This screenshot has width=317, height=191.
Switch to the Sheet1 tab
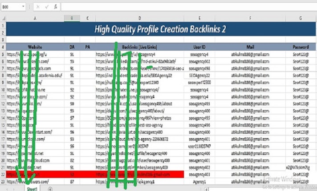32,189
